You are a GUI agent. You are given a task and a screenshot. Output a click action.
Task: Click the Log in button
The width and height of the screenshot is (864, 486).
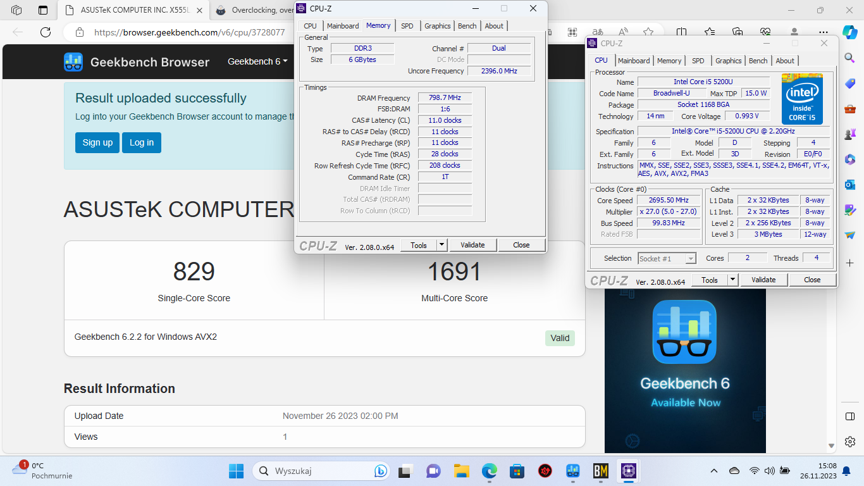coord(142,142)
